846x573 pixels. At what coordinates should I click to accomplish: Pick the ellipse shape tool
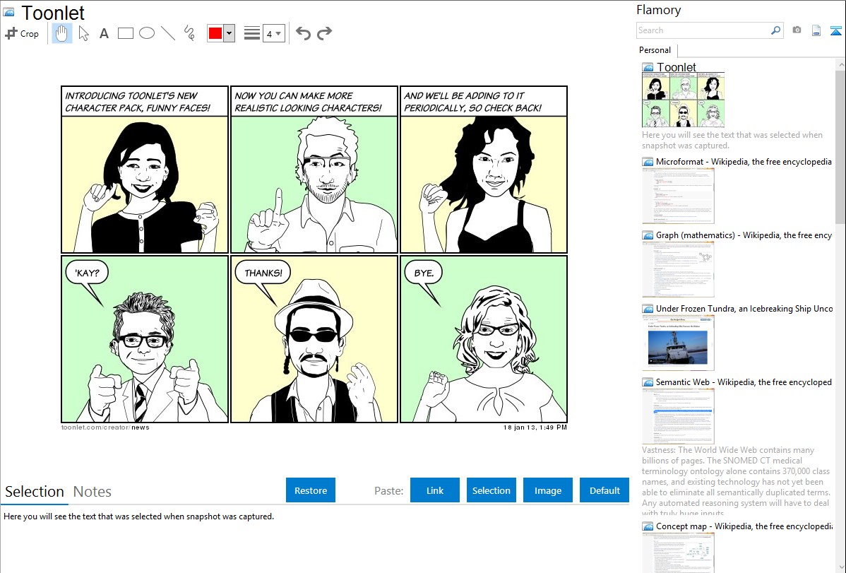(x=147, y=33)
